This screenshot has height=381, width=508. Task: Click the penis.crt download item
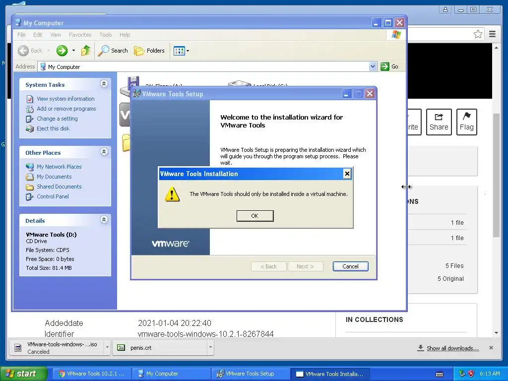click(160, 348)
